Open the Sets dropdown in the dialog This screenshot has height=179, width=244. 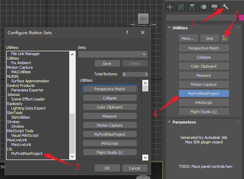pos(113,54)
